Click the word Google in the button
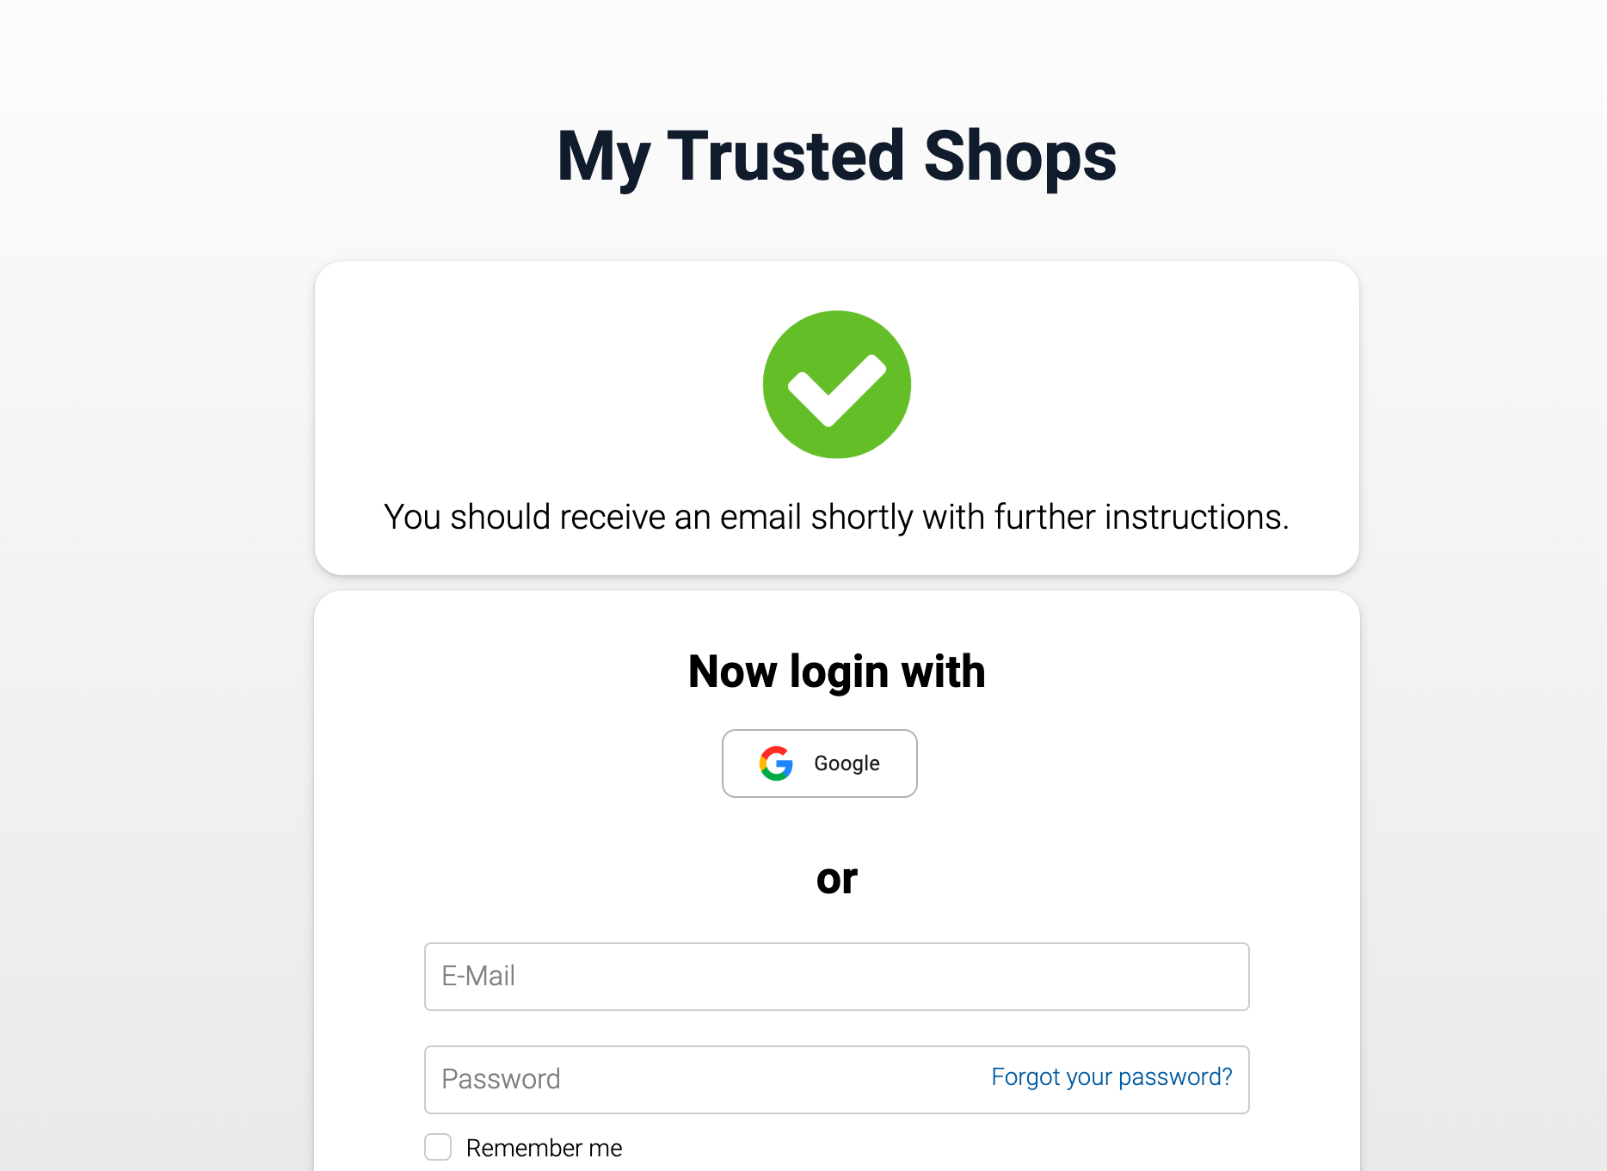Viewport: 1607px width, 1171px height. (x=847, y=763)
